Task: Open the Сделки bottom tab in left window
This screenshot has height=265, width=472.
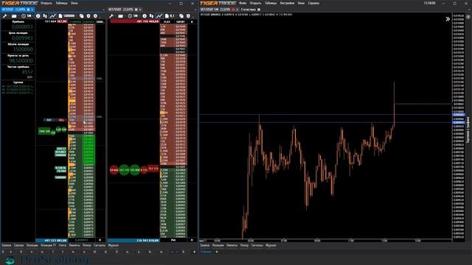Action: tap(18, 245)
